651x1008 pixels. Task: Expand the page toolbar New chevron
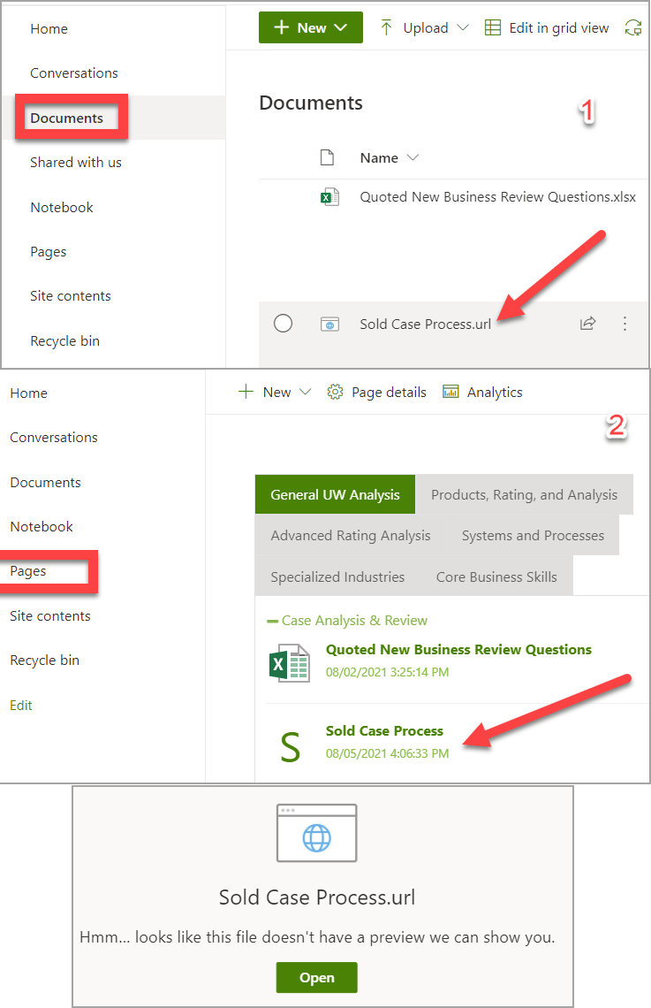tap(306, 392)
